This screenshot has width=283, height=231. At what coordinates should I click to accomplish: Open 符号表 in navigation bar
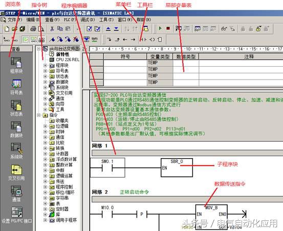click(16, 87)
